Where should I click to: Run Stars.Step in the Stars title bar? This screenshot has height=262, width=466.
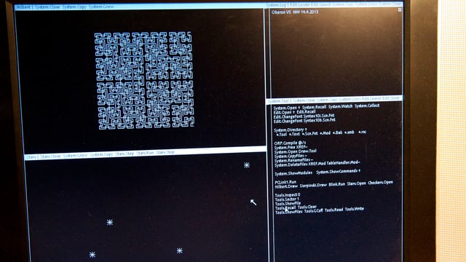125,154
